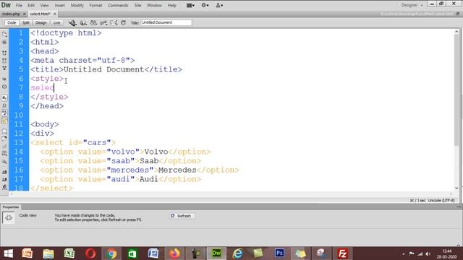The width and height of the screenshot is (463, 260).
Task: Select Parent Tag from coding toolbar
Action: pos(4,79)
